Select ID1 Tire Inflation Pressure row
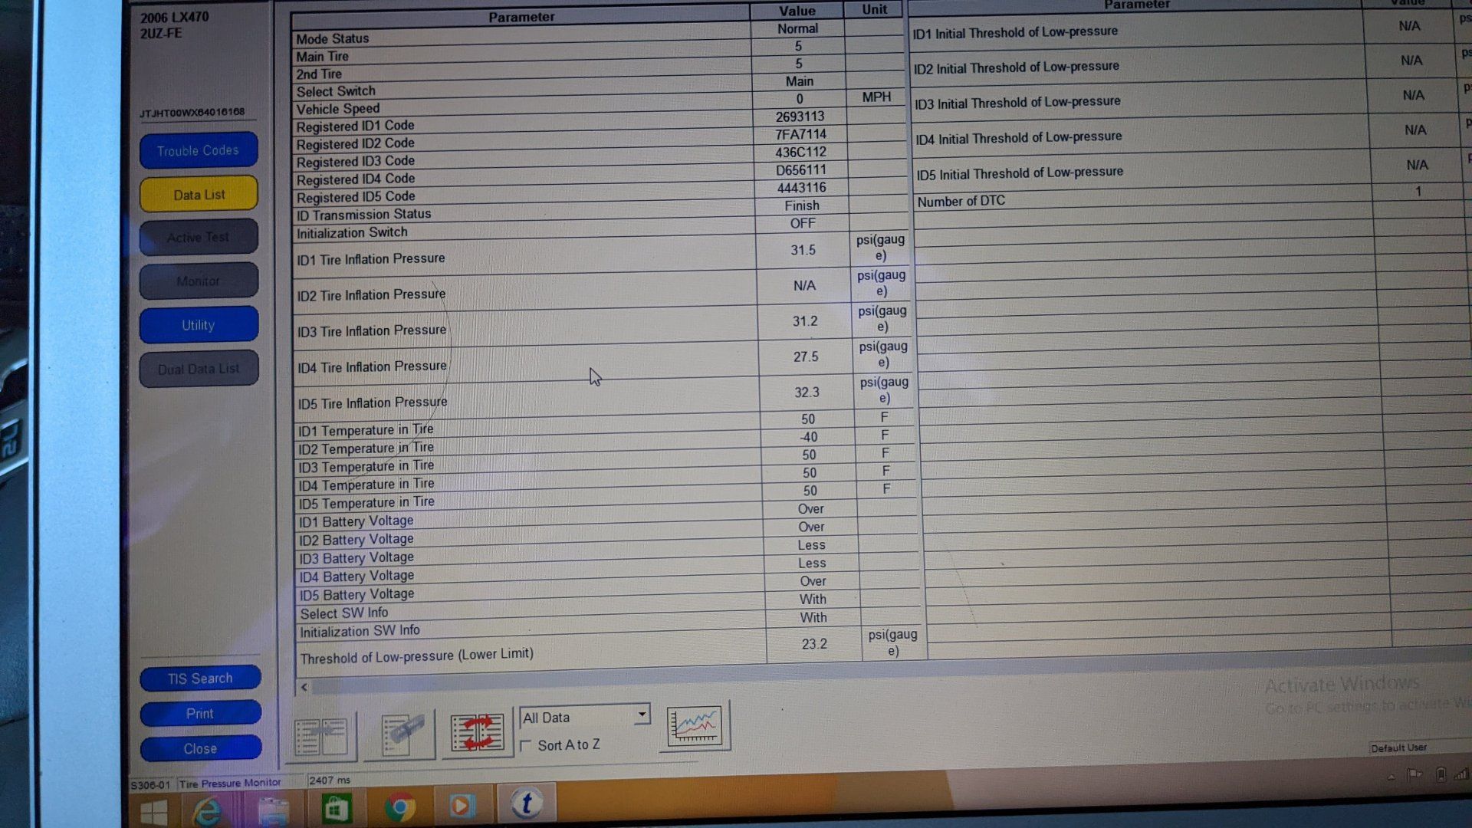The height and width of the screenshot is (828, 1472). pyautogui.click(x=601, y=254)
